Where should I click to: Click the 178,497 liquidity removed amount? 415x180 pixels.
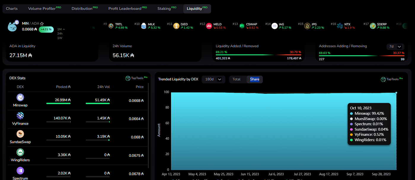point(294,58)
